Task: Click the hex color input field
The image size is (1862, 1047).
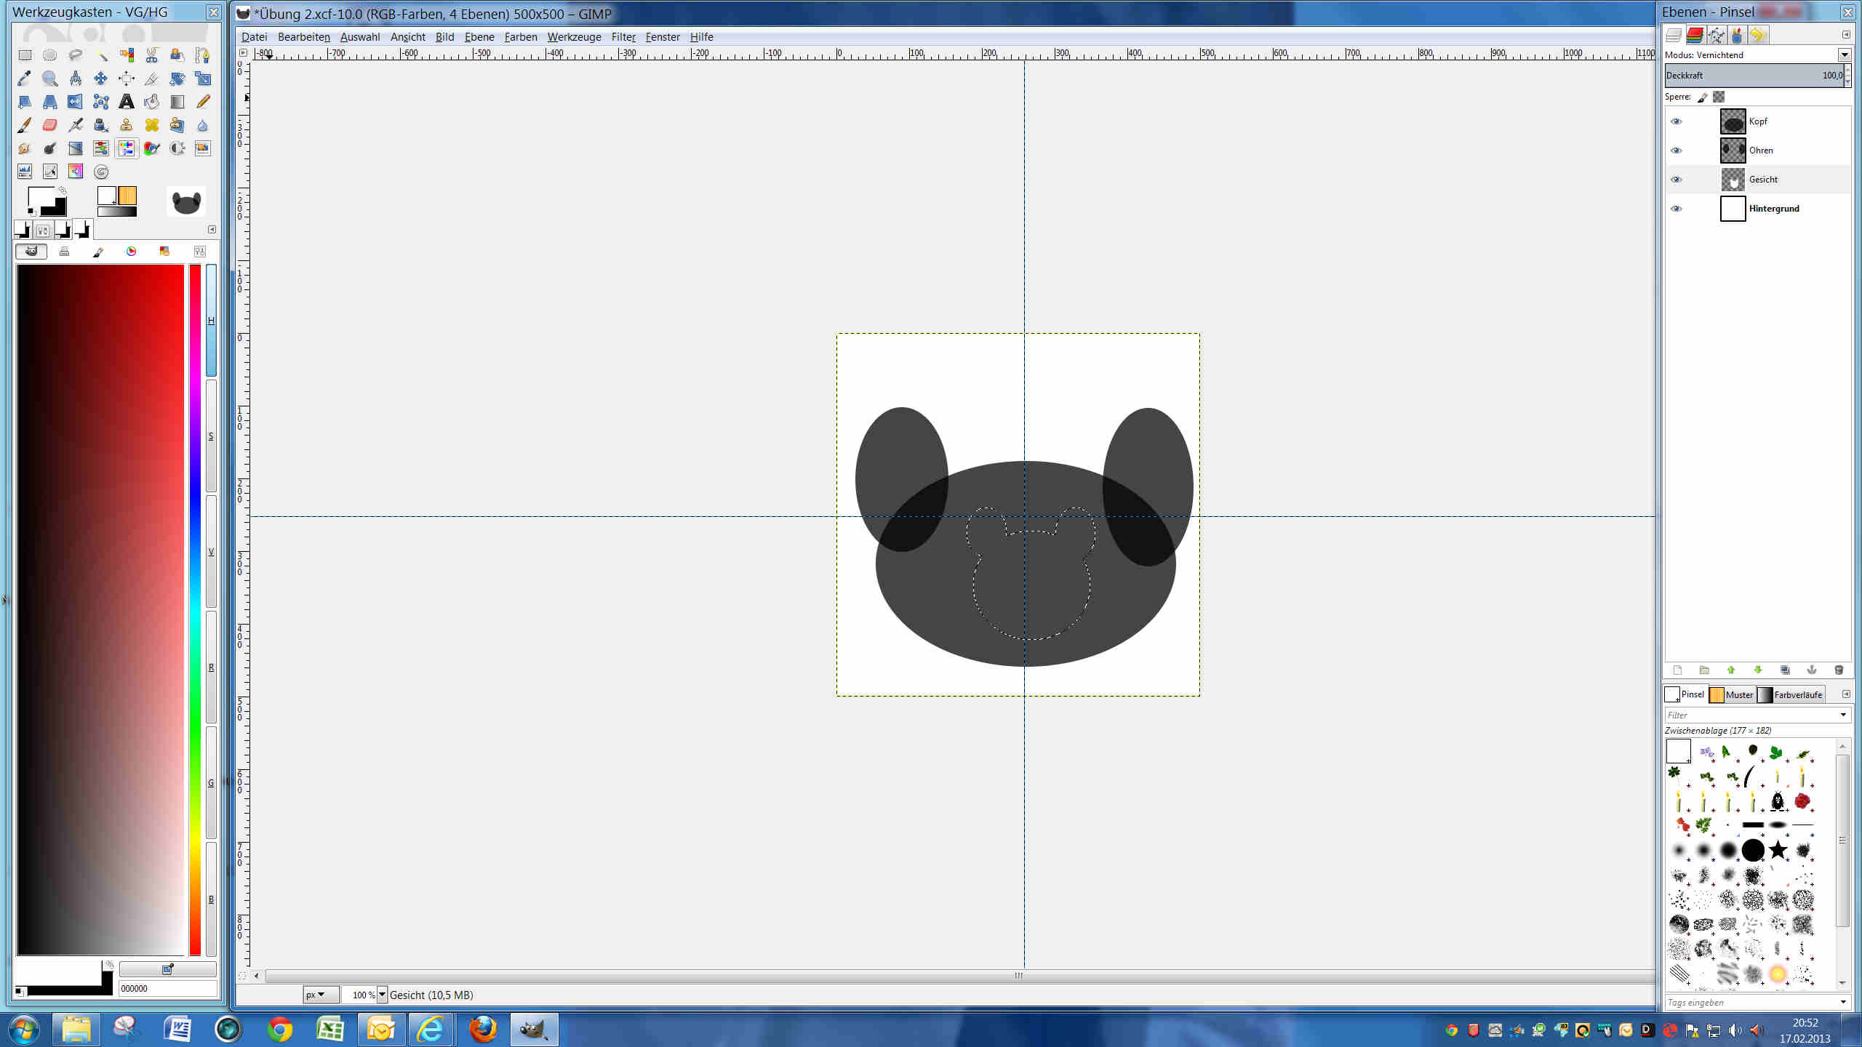Action: 167,988
